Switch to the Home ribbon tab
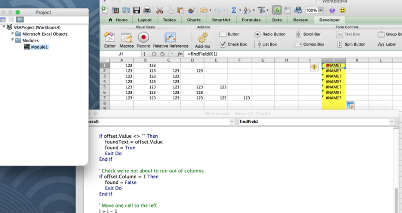This screenshot has height=213, width=402. (118, 20)
